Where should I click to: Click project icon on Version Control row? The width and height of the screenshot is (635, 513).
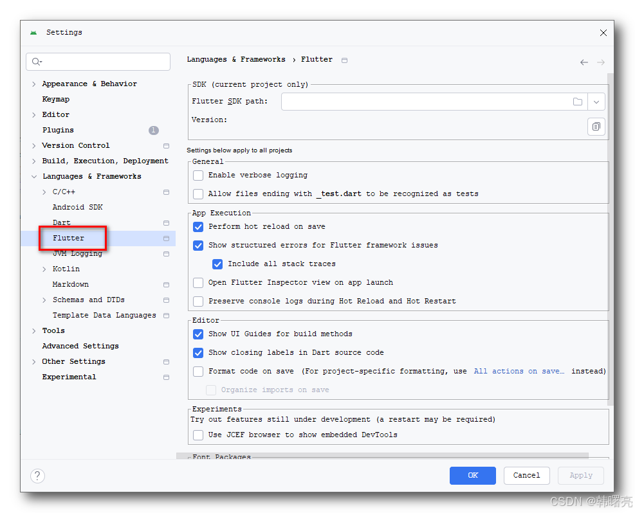click(x=166, y=146)
